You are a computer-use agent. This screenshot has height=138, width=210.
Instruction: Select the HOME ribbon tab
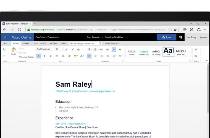pos(16,43)
